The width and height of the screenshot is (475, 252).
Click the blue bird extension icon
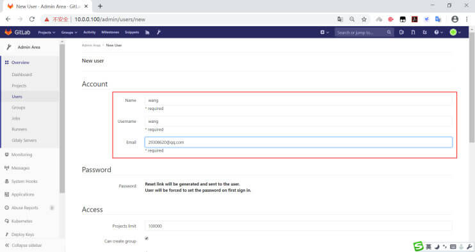(x=426, y=19)
